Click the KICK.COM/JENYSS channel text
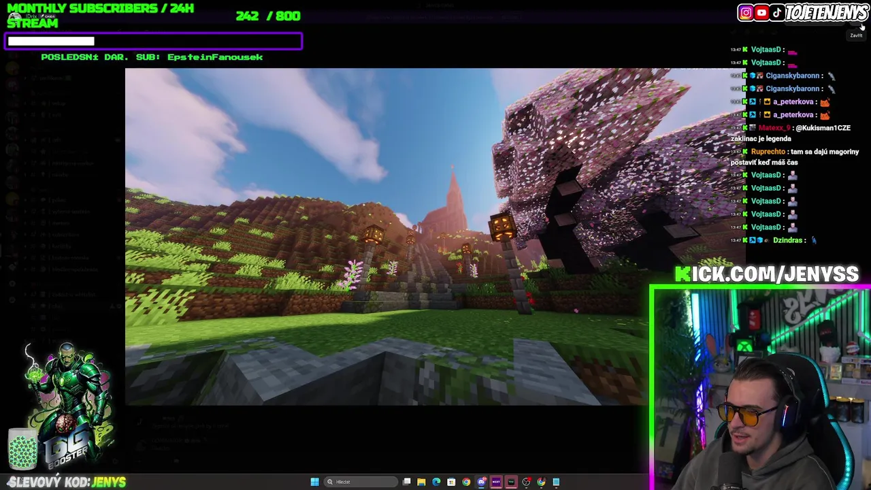Screen dimensions: 871x490 click(767, 274)
